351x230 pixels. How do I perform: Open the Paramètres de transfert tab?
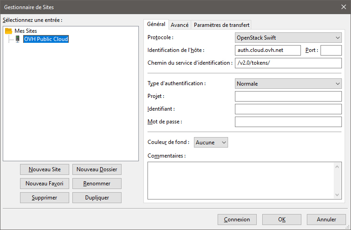tap(221, 25)
